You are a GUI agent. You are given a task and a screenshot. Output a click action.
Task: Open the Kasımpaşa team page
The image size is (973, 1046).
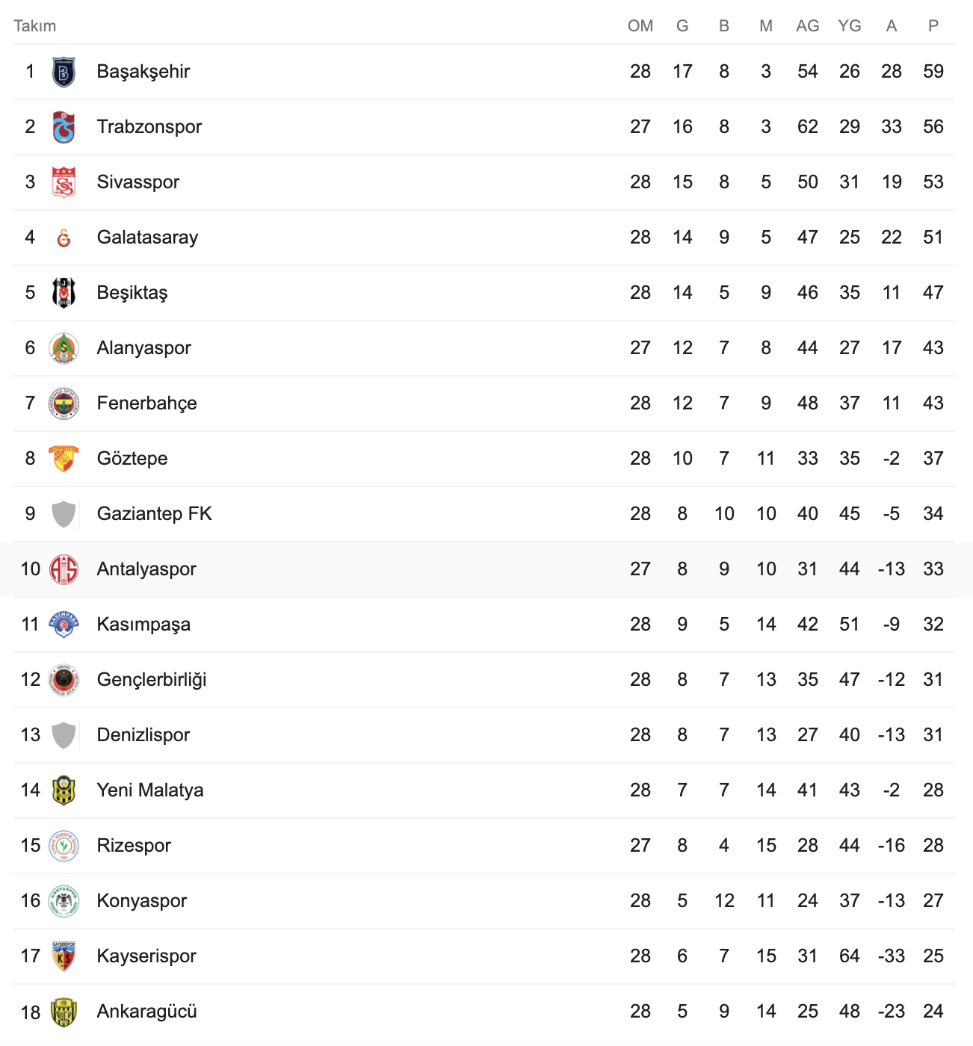pyautogui.click(x=143, y=625)
